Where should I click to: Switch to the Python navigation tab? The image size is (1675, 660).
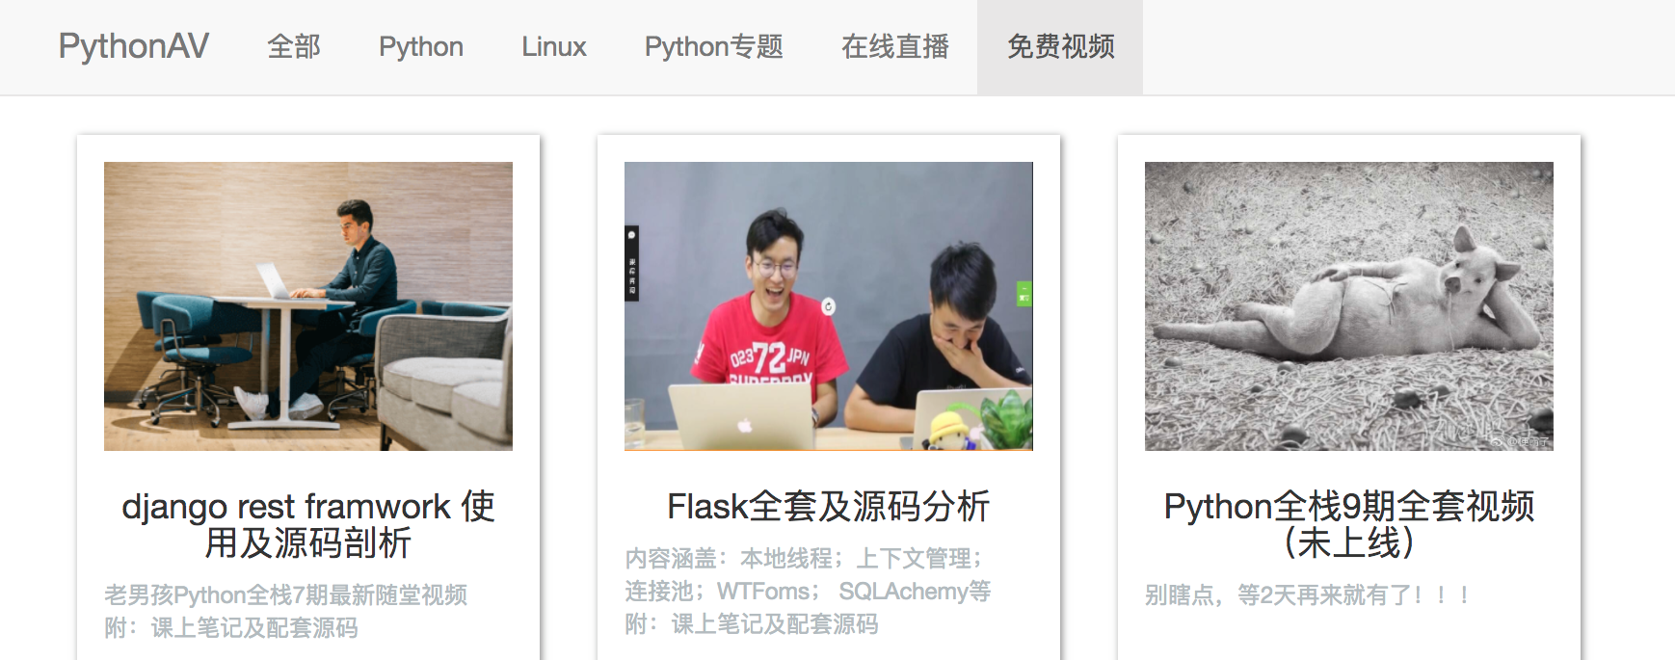tap(421, 46)
